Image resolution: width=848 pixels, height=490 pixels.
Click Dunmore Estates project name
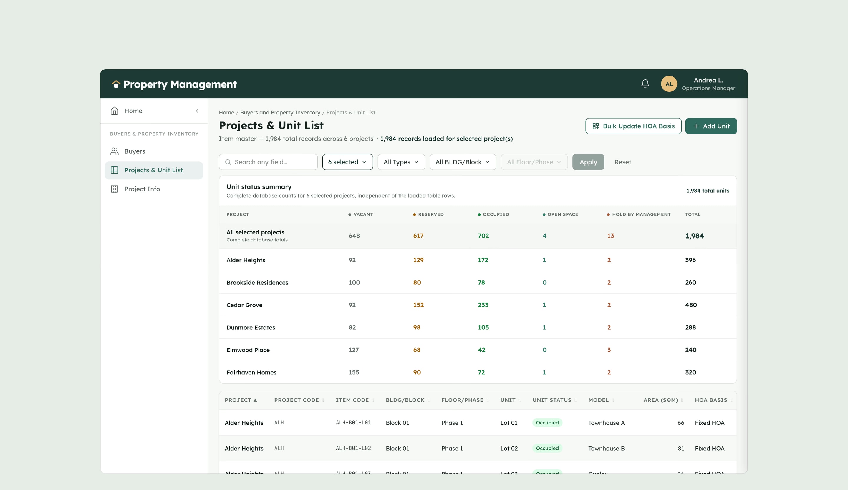point(250,327)
